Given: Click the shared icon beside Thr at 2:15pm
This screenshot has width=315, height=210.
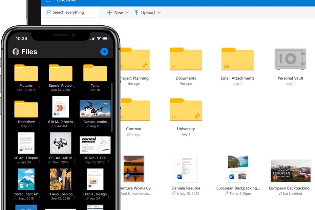Looking at the screenshot, I should coord(227,193).
